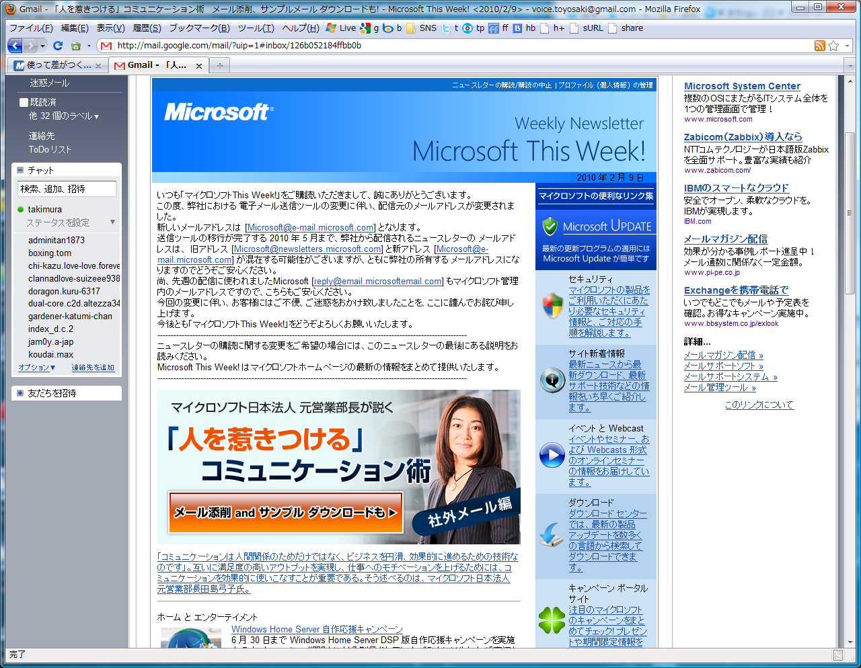The image size is (861, 668).
Task: Go back with the browser back arrow
Action: click(15, 46)
